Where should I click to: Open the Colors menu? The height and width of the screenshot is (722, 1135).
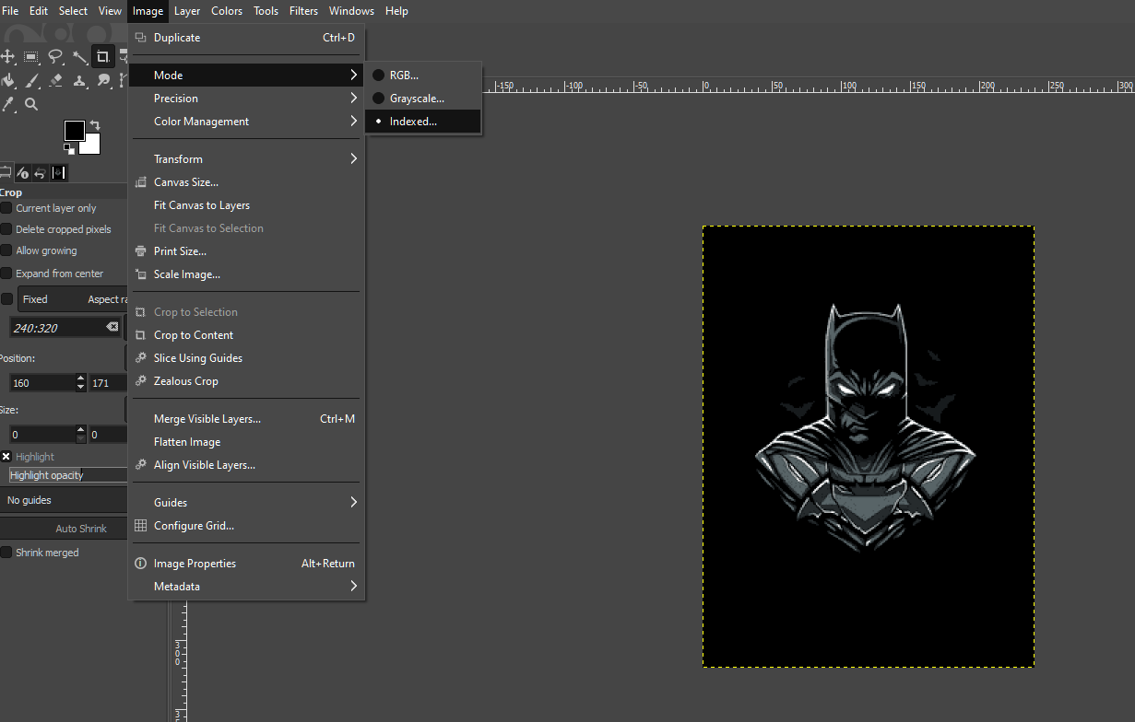pyautogui.click(x=226, y=10)
